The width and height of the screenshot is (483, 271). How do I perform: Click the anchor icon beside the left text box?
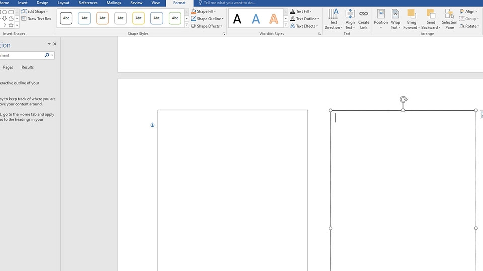152,125
